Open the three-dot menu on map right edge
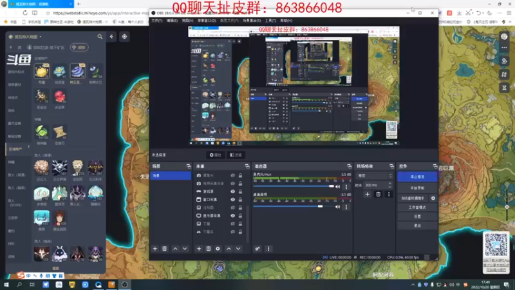The image size is (515, 290). pos(504,48)
